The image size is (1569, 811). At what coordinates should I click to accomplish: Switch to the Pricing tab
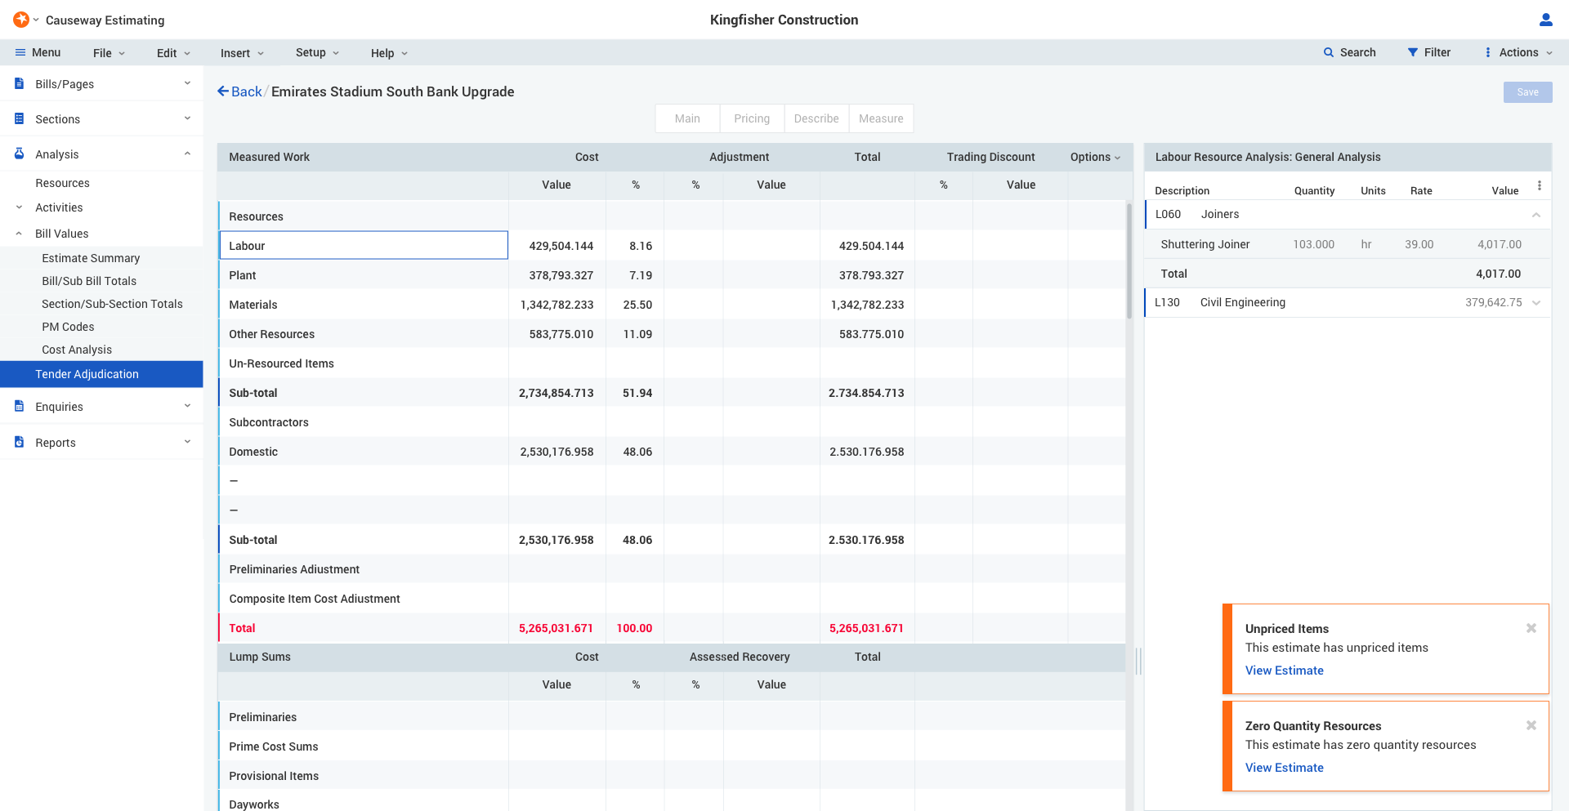click(x=752, y=118)
